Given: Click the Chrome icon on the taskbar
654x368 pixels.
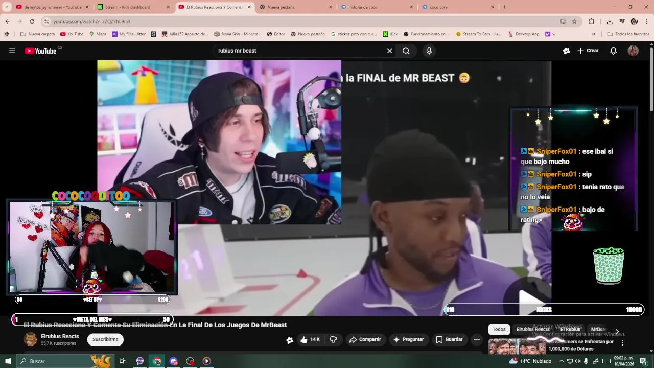Looking at the screenshot, I should pyautogui.click(x=157, y=361).
